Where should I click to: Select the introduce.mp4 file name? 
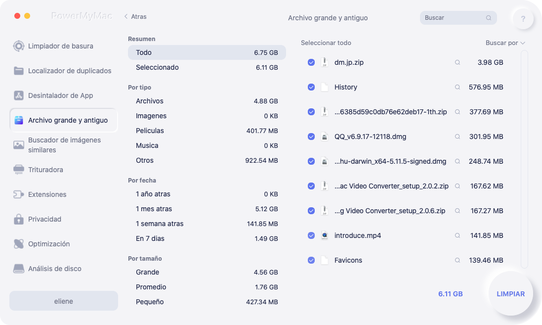(x=357, y=235)
